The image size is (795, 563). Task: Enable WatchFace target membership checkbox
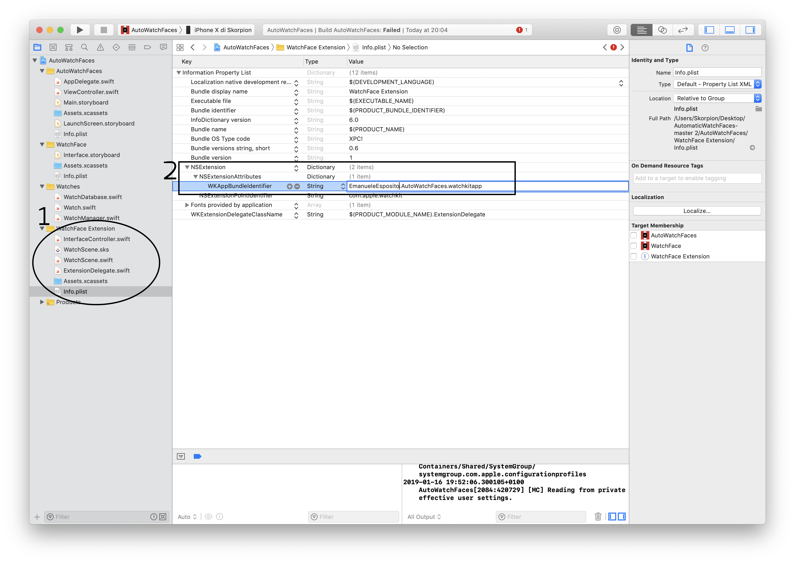point(634,246)
